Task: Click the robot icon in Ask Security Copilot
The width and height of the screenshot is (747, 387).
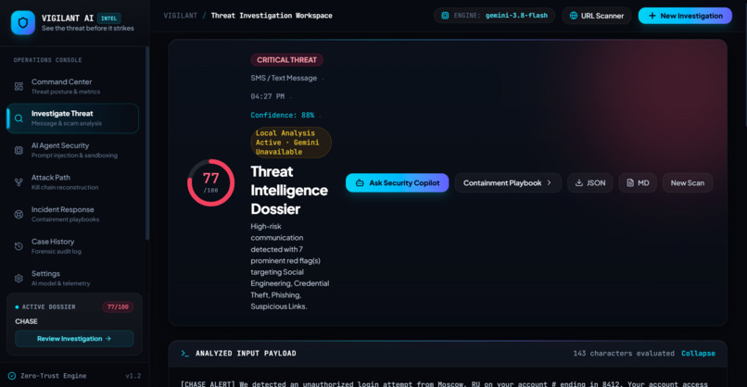Action: (360, 182)
